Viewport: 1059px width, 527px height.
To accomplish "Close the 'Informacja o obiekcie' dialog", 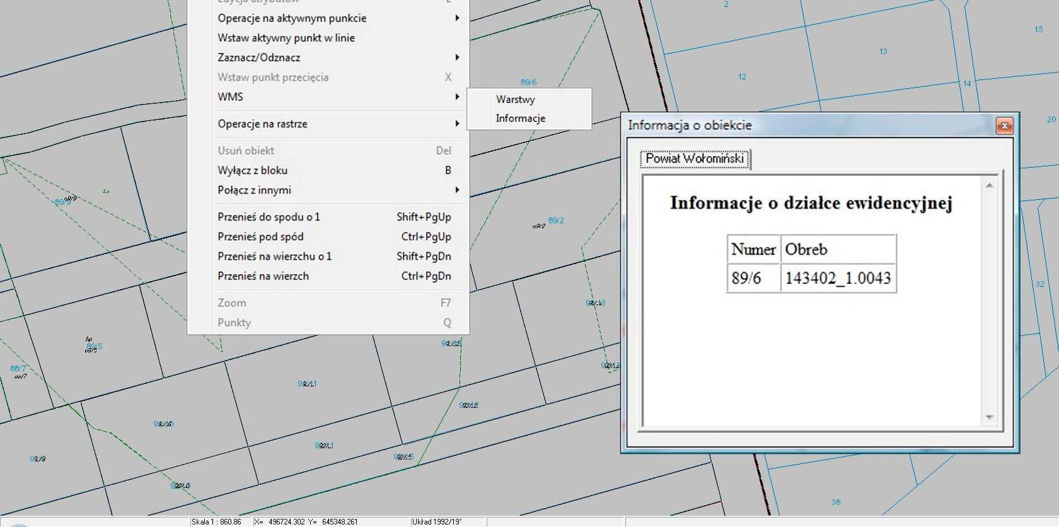I will pos(1004,125).
